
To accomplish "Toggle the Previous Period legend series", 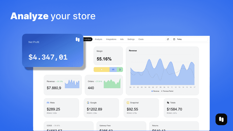I will tap(167, 91).
